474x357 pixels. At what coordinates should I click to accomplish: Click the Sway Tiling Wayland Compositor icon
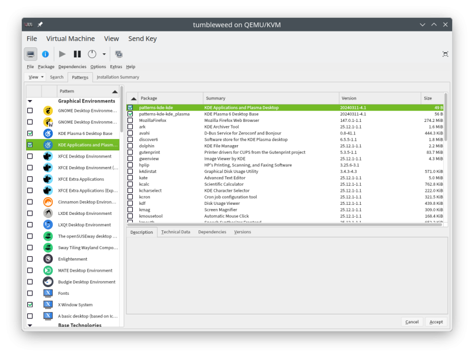point(48,247)
